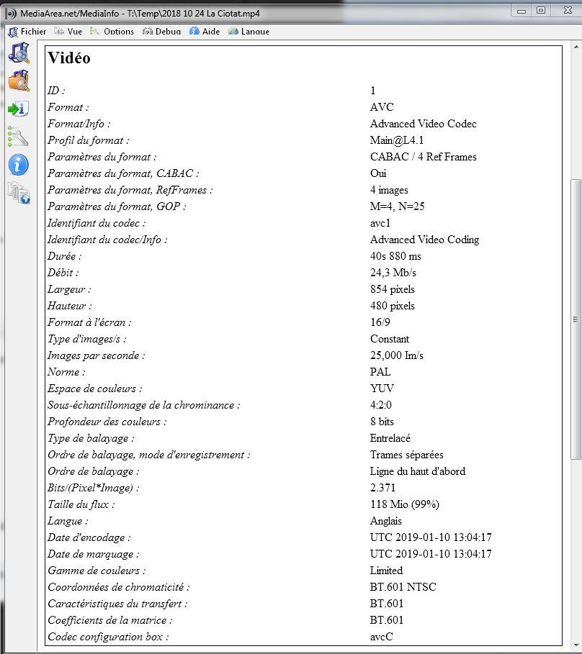Open the Langue menu
The width and height of the screenshot is (582, 654).
(249, 32)
